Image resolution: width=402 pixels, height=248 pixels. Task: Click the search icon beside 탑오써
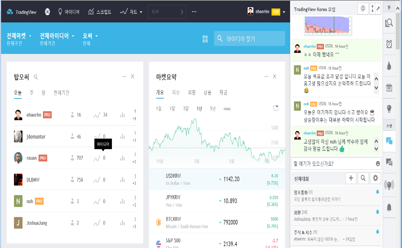click(x=36, y=77)
